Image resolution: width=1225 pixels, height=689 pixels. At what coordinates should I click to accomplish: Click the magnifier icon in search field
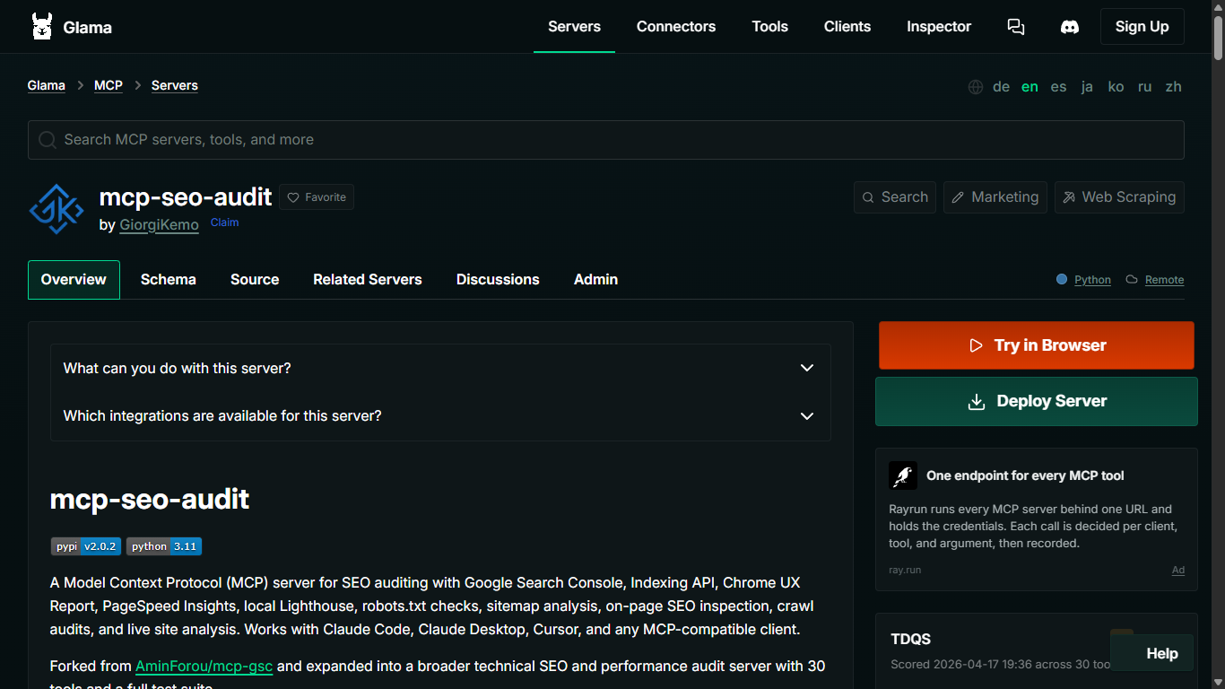tap(48, 140)
